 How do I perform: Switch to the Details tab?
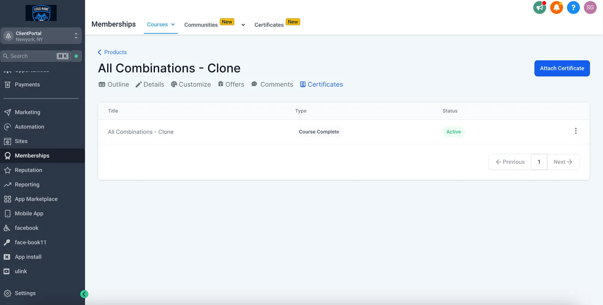pos(150,84)
